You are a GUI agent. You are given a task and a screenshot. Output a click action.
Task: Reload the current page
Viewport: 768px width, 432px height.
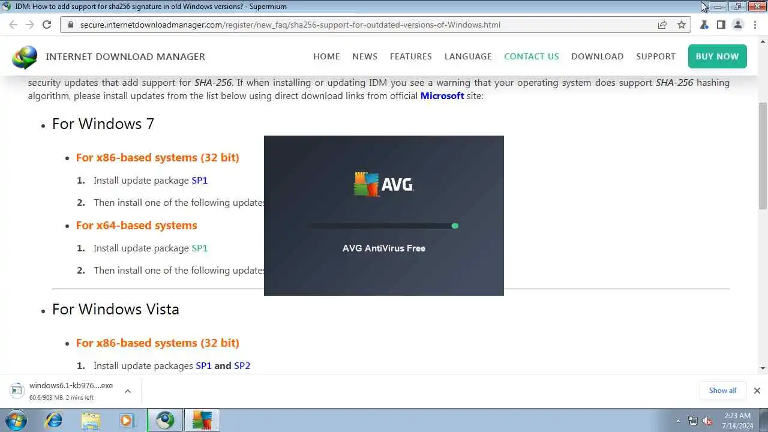[x=47, y=25]
